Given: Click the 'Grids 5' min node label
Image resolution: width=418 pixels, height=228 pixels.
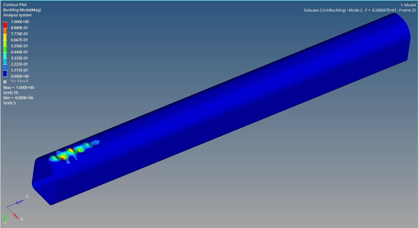Looking at the screenshot, I should tap(10, 103).
